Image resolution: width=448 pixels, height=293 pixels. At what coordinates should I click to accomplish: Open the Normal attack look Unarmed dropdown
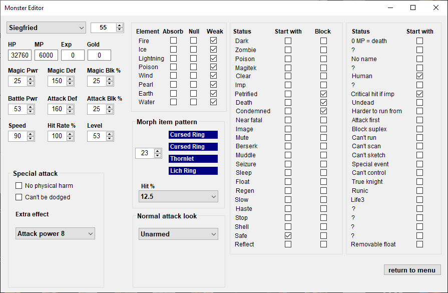pos(178,234)
